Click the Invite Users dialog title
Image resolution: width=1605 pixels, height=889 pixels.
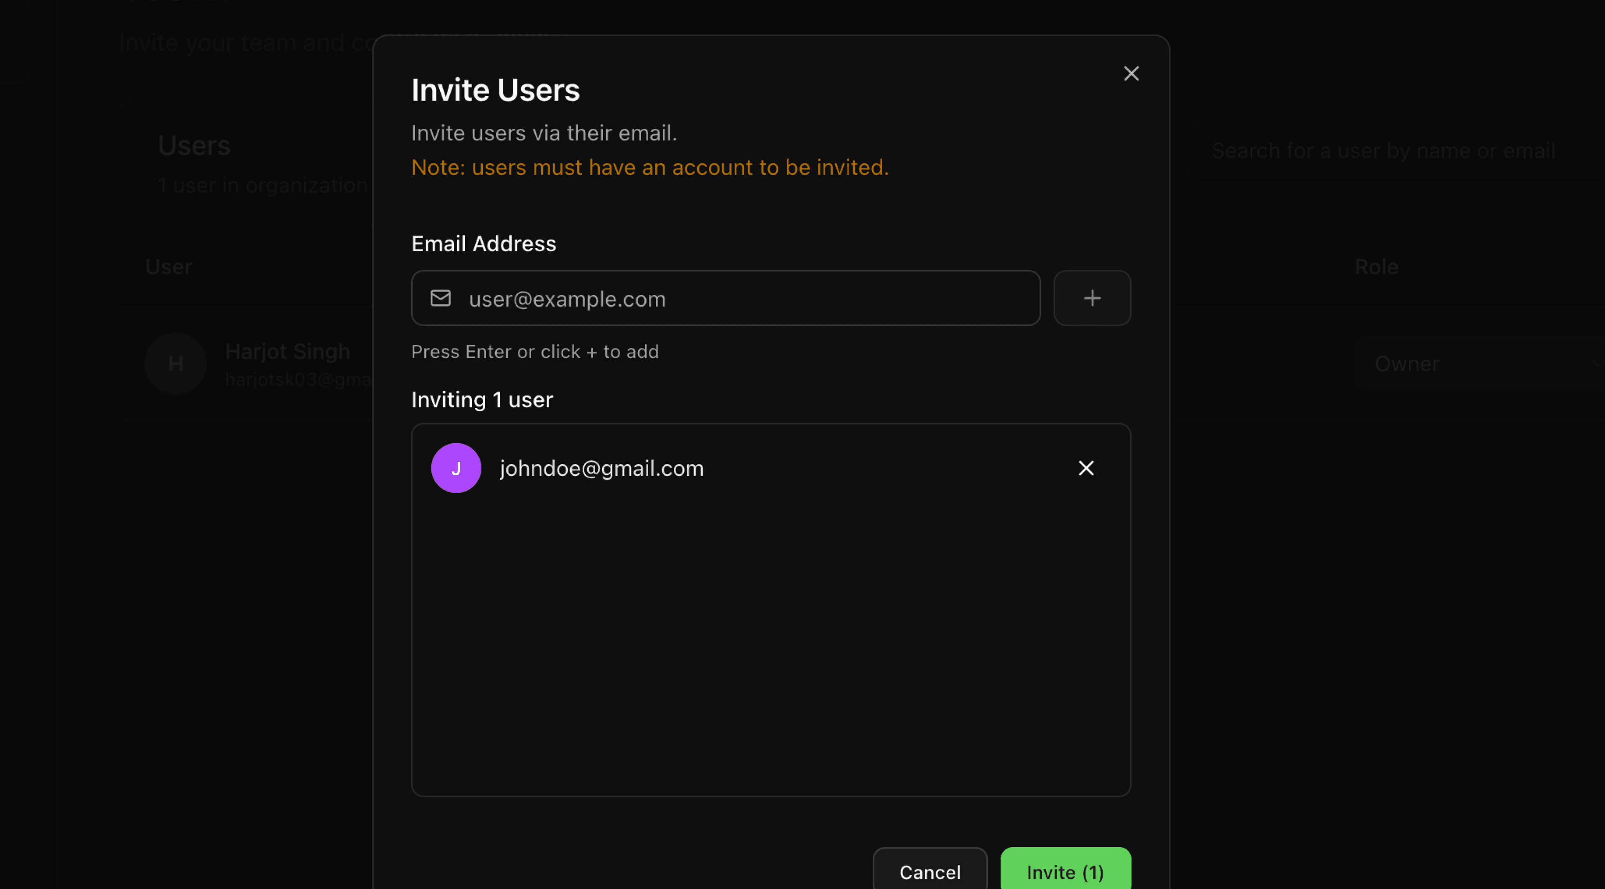[x=495, y=90]
